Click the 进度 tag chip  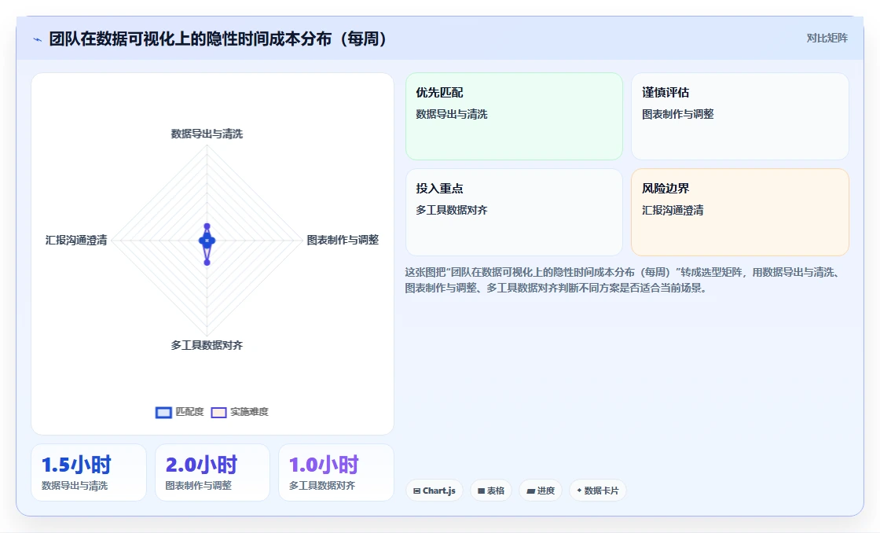point(541,491)
